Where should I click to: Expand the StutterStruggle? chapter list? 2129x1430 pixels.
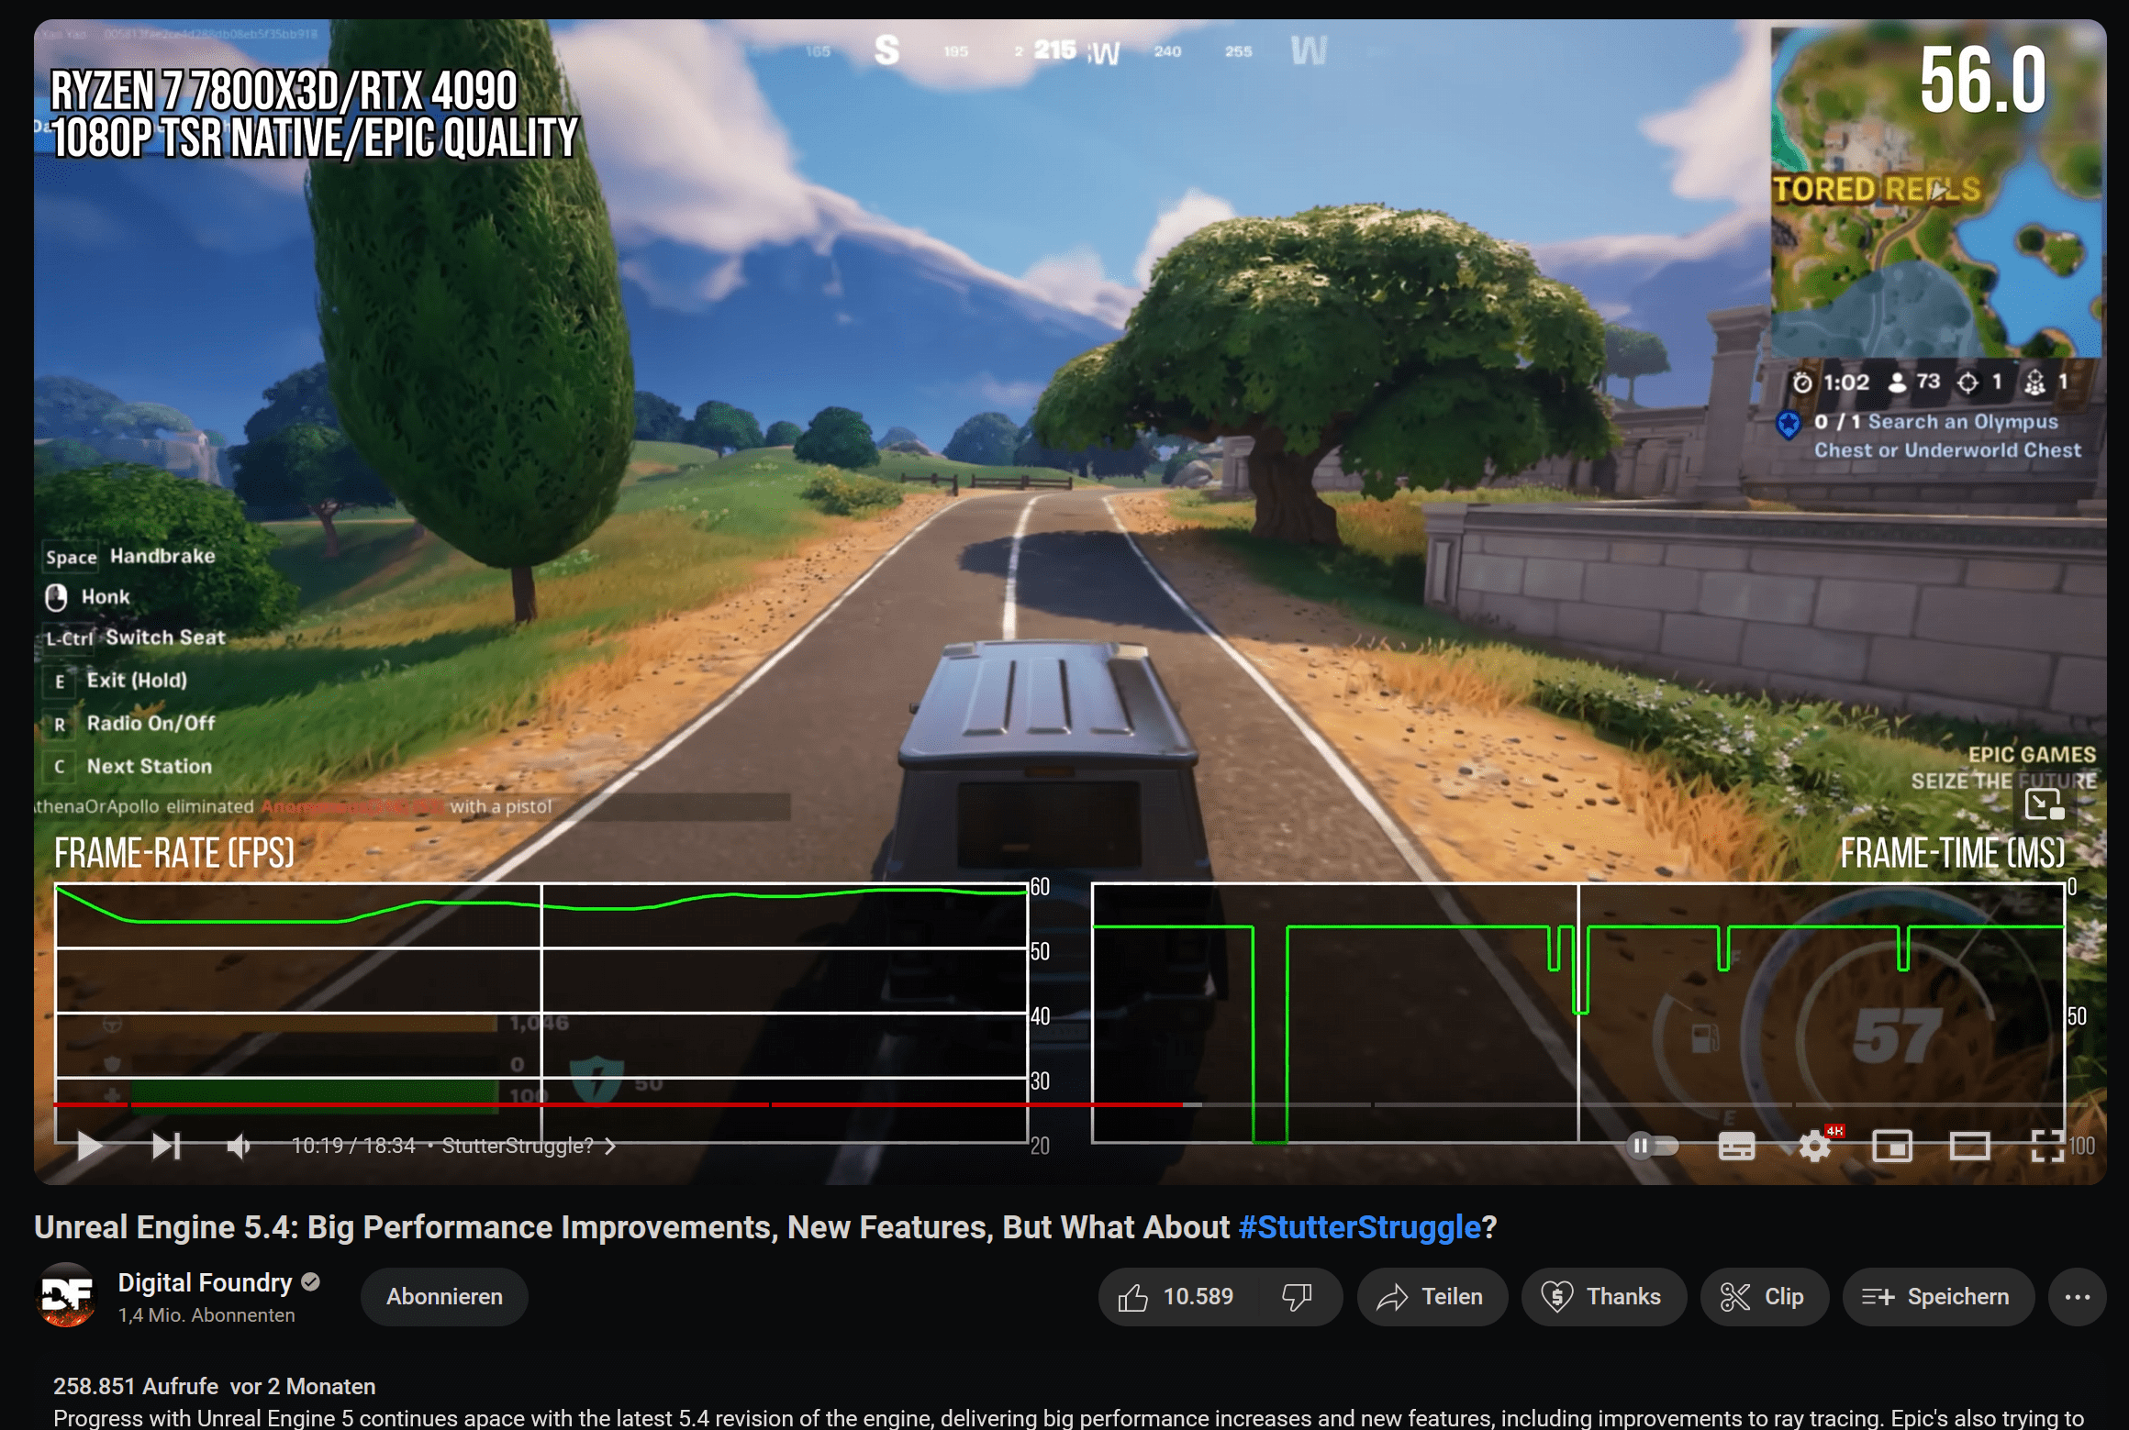pyautogui.click(x=608, y=1146)
